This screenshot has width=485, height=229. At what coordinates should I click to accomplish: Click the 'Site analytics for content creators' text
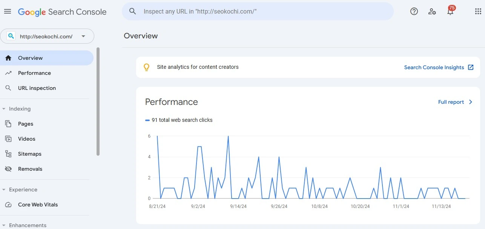198,67
